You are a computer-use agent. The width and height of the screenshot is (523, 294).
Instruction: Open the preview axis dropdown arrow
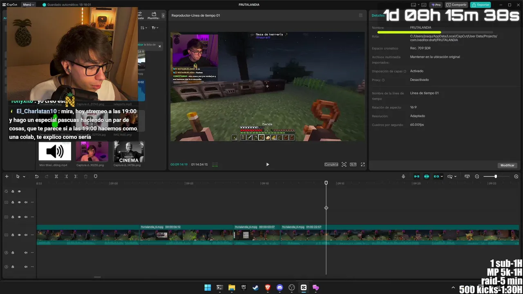coord(455,177)
